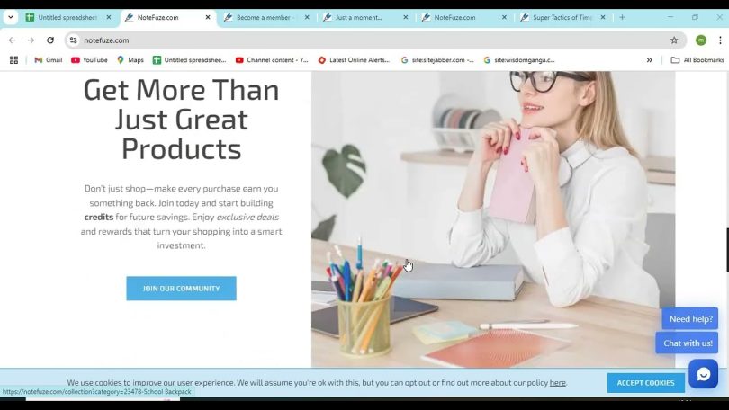Open Gmail from the bookmarks bar
The height and width of the screenshot is (410, 729).
tap(49, 60)
